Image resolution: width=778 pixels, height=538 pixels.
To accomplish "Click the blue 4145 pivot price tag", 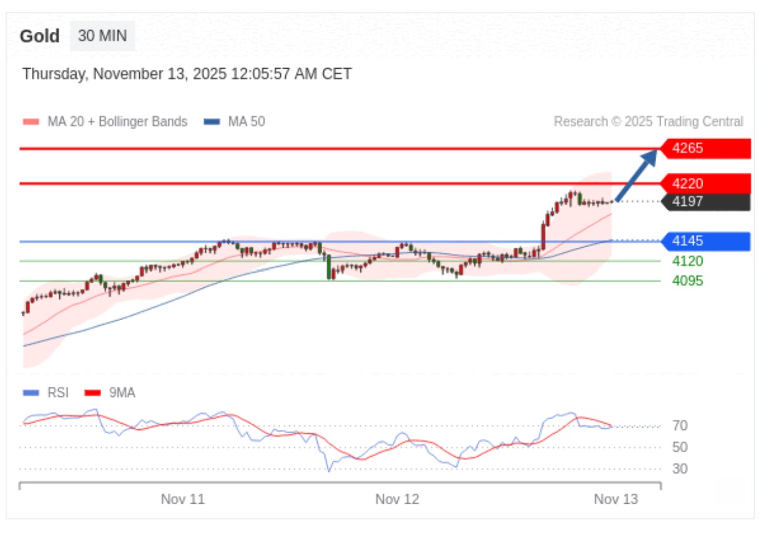I will [x=706, y=241].
